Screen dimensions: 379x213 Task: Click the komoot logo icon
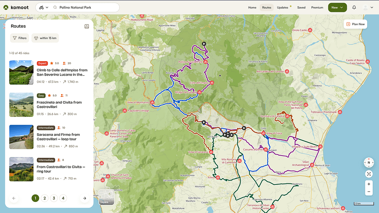click(6, 7)
